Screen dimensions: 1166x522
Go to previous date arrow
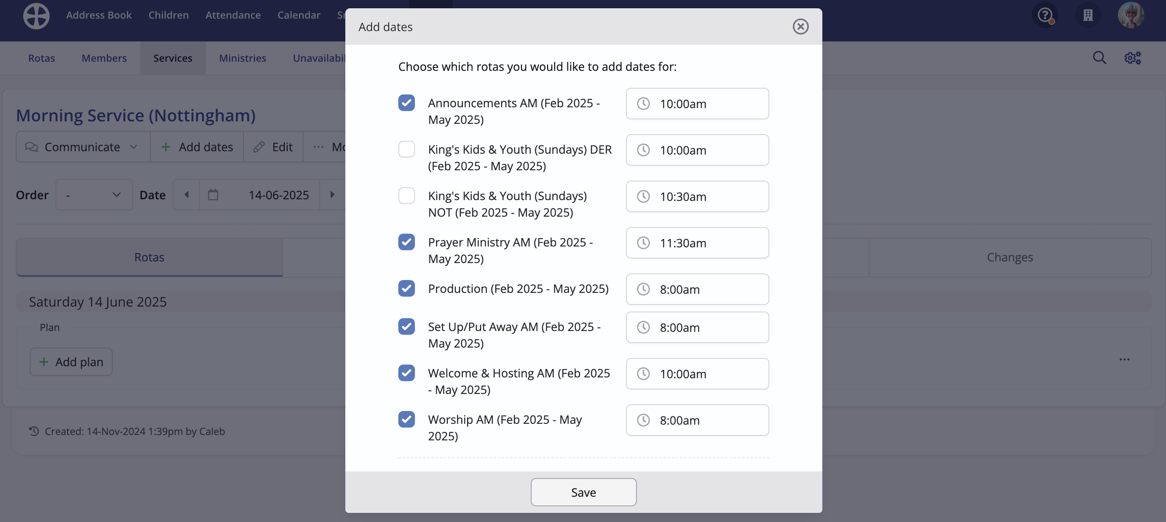coord(186,195)
